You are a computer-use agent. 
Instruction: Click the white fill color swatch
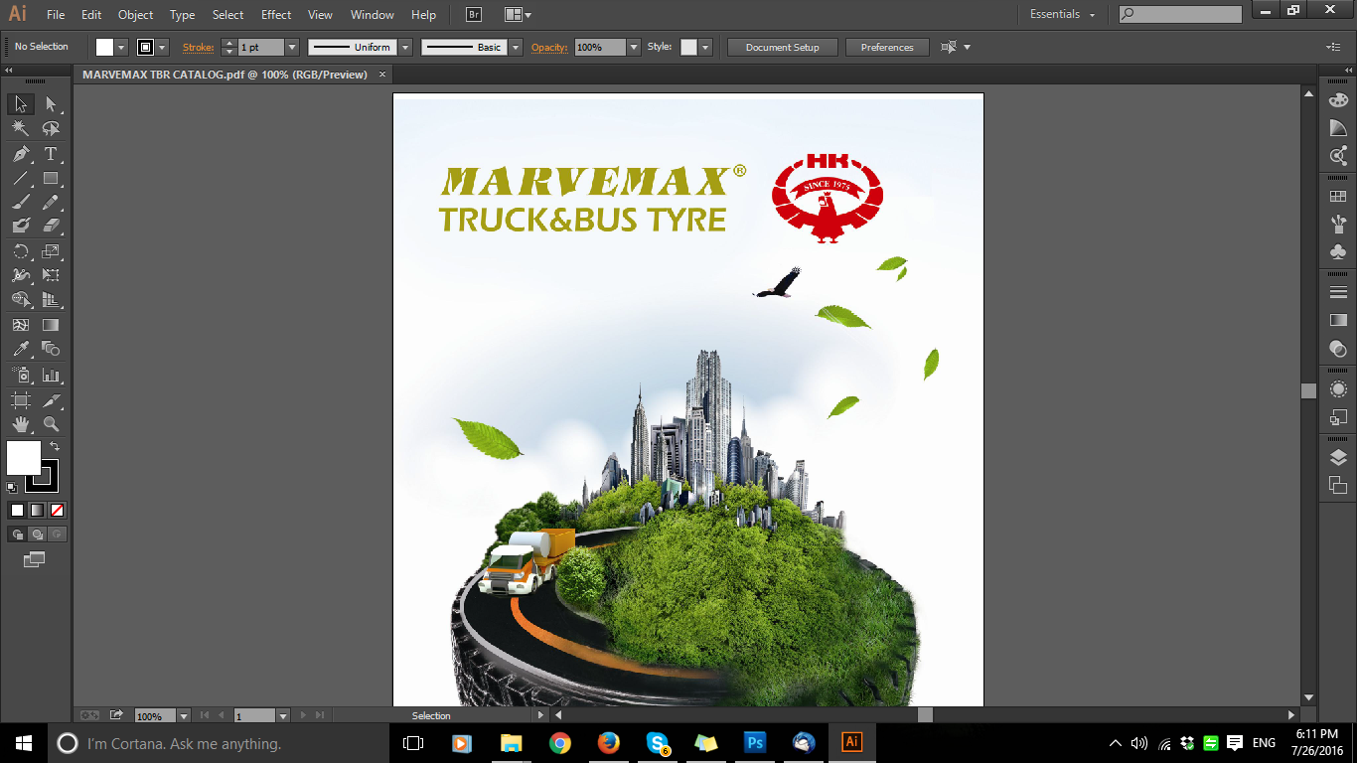[x=102, y=46]
